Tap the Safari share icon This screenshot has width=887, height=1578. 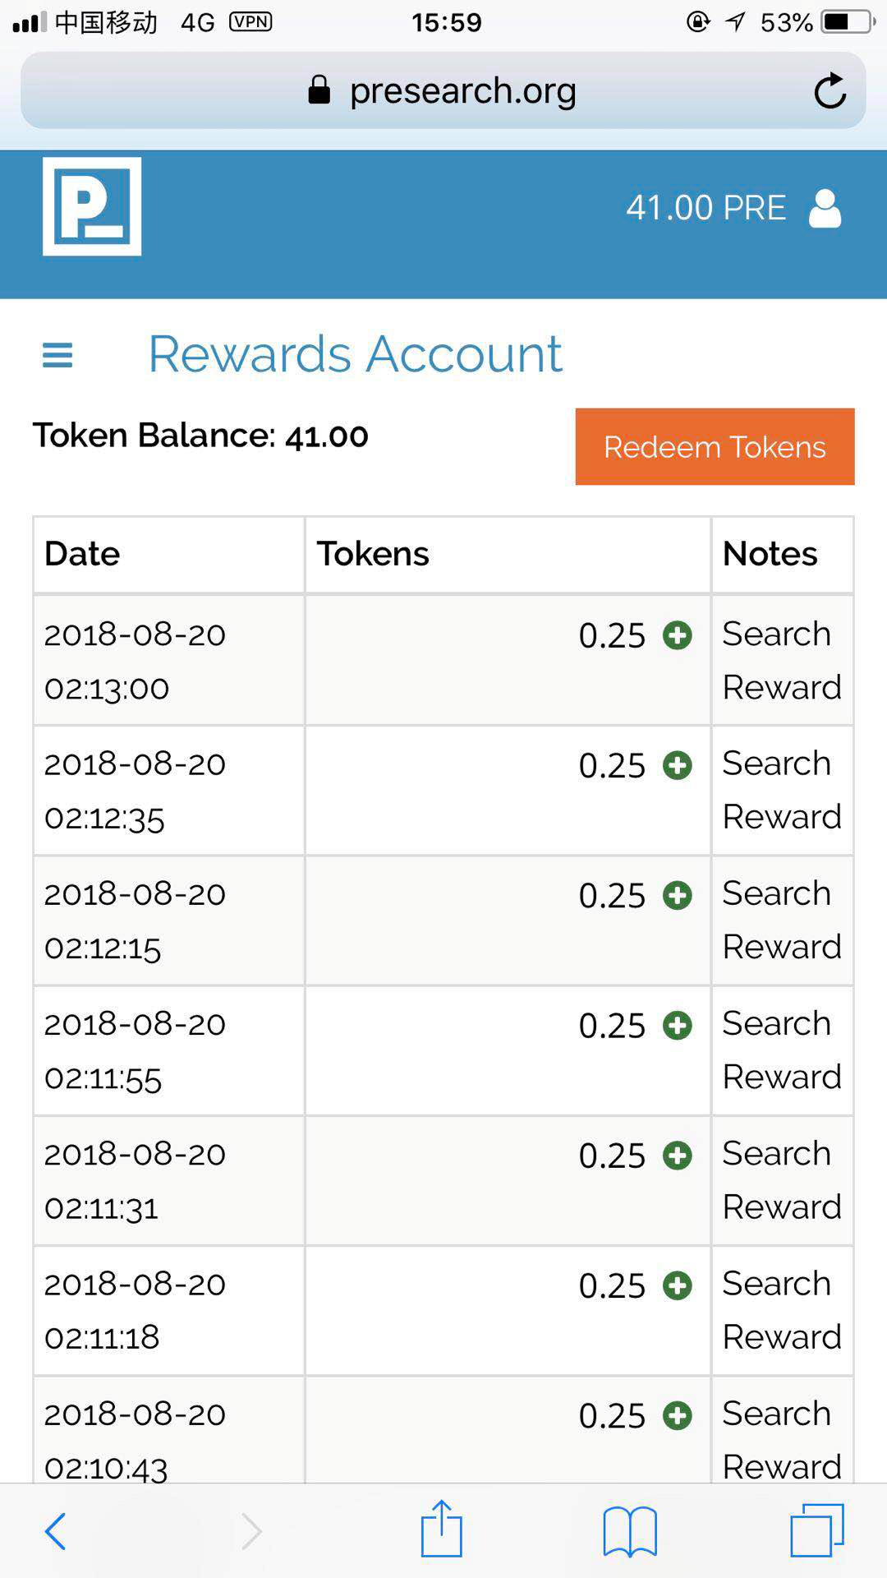[442, 1529]
